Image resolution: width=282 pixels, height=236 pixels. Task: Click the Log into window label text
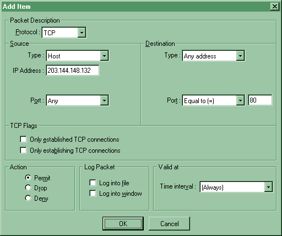point(121,194)
